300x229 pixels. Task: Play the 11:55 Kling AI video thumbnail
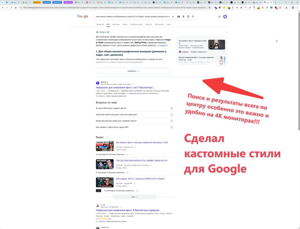tap(105, 182)
